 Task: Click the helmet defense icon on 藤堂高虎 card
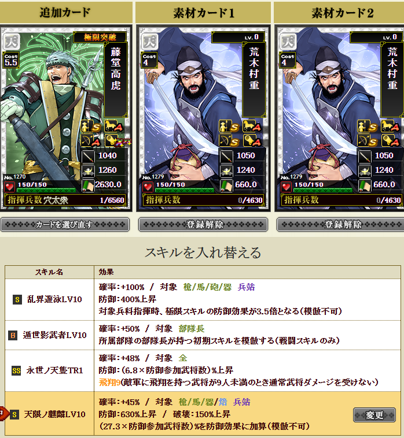88,170
